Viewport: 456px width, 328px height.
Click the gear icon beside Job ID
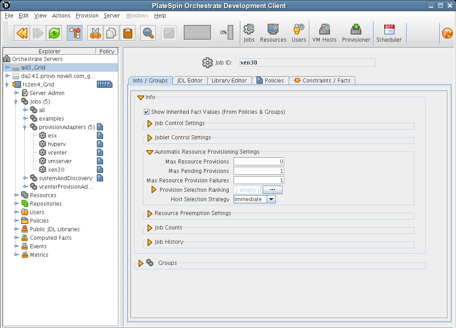[207, 62]
